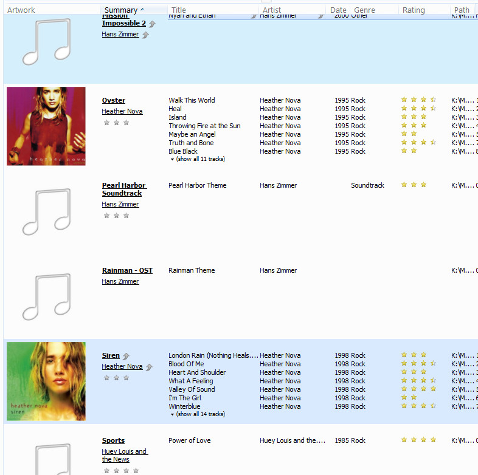Open the Huey Louis and the News artist link
Screen dimensions: 478x475
tap(124, 456)
